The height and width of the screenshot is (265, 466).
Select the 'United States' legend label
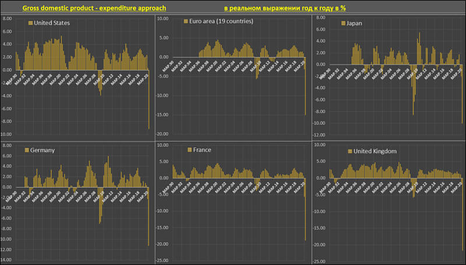pos(52,23)
